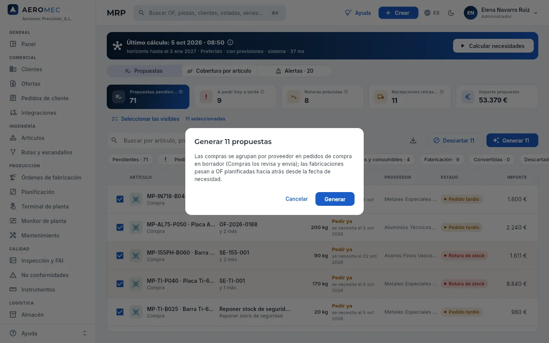Click the Descartar 11 button

coord(454,140)
